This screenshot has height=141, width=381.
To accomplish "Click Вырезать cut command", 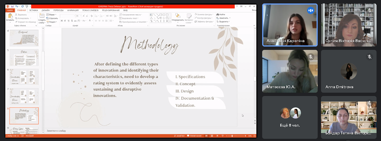I will (x=21, y=14).
